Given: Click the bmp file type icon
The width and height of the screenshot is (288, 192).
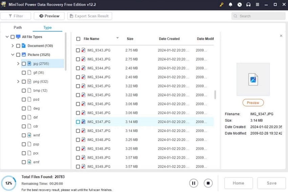Looking at the screenshot, I should tap(29, 91).
